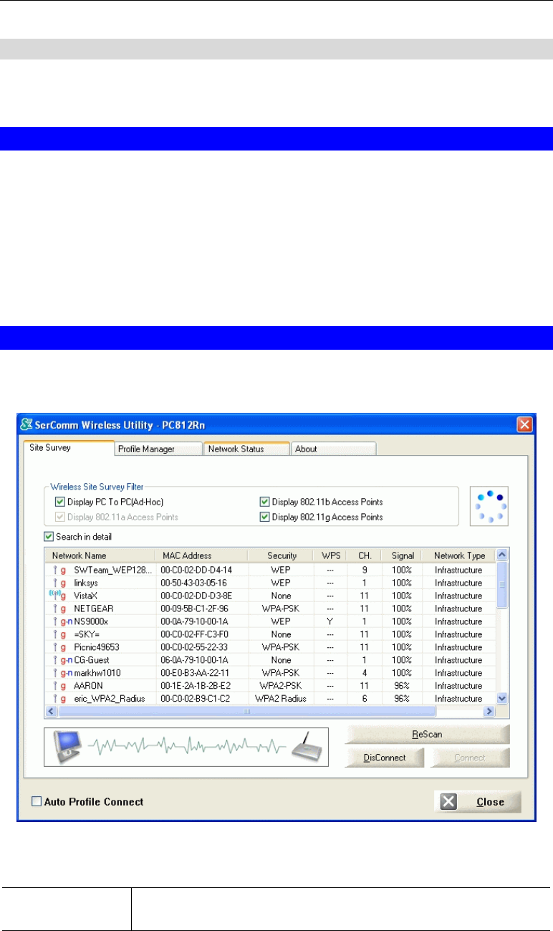
Task: Close the window with red X
Action: (524, 424)
